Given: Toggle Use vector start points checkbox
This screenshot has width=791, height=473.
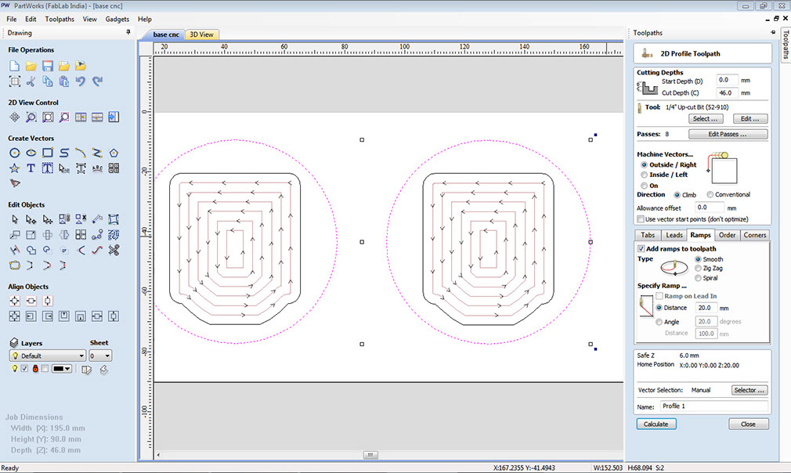Looking at the screenshot, I should 641,219.
